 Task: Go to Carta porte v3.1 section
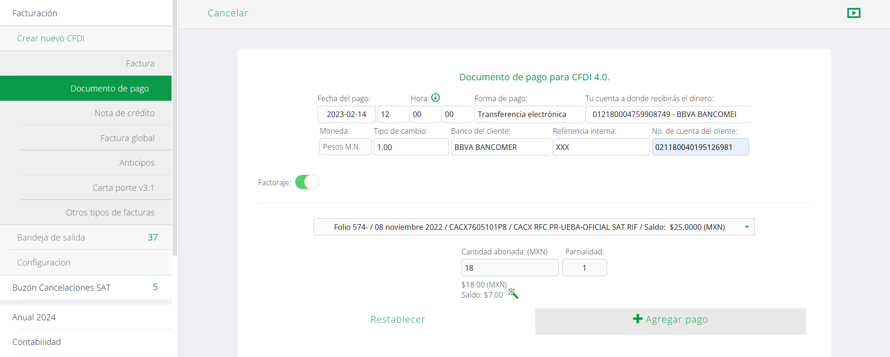coord(123,188)
